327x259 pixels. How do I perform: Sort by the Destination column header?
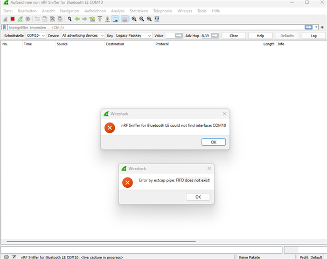129,44
